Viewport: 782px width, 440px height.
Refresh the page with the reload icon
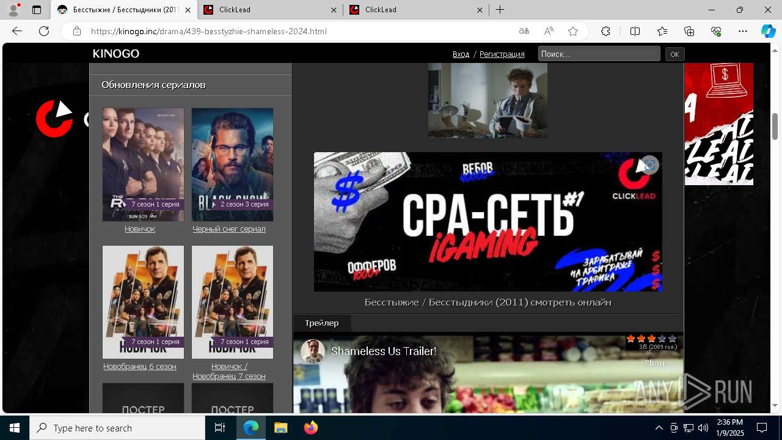tap(44, 31)
